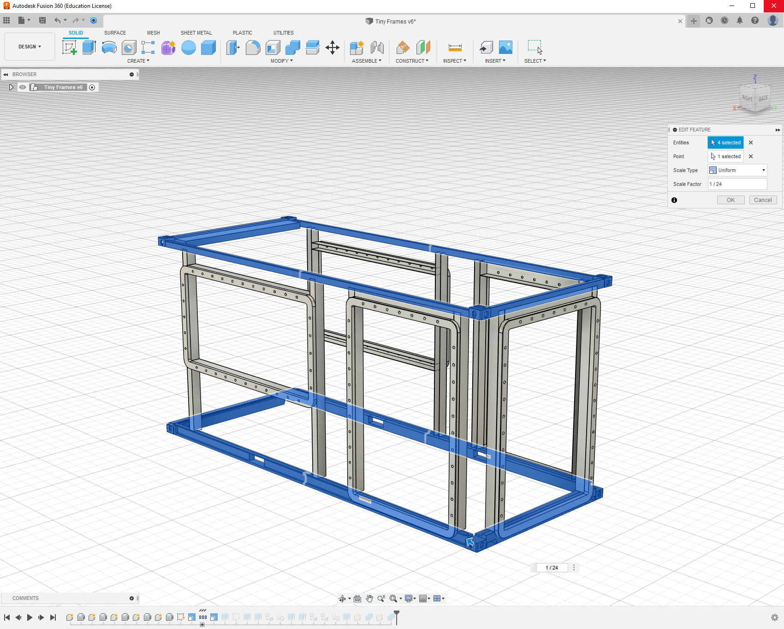Select the Measure inspect tool

(x=455, y=47)
